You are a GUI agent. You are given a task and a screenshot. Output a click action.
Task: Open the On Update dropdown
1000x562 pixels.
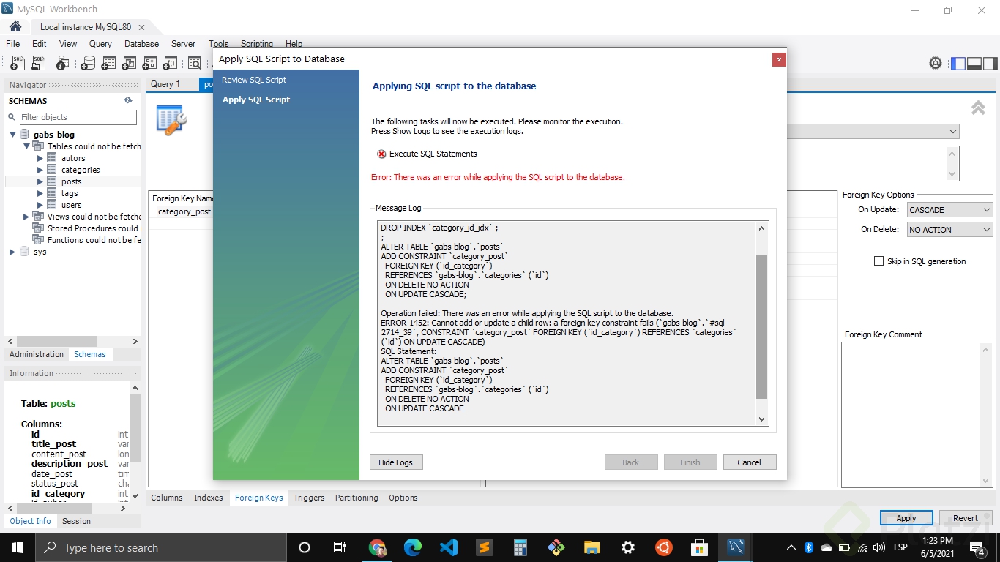[x=949, y=210]
